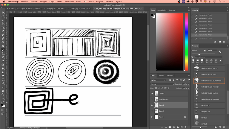Switch to the Degradados tab
The image size is (229, 129).
point(162,10)
